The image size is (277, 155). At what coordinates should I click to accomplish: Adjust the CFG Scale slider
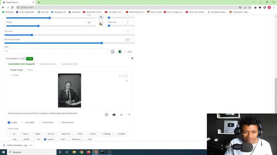click(69, 35)
